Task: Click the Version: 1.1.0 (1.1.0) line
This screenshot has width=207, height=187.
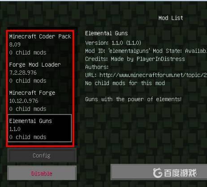Action: (x=113, y=43)
